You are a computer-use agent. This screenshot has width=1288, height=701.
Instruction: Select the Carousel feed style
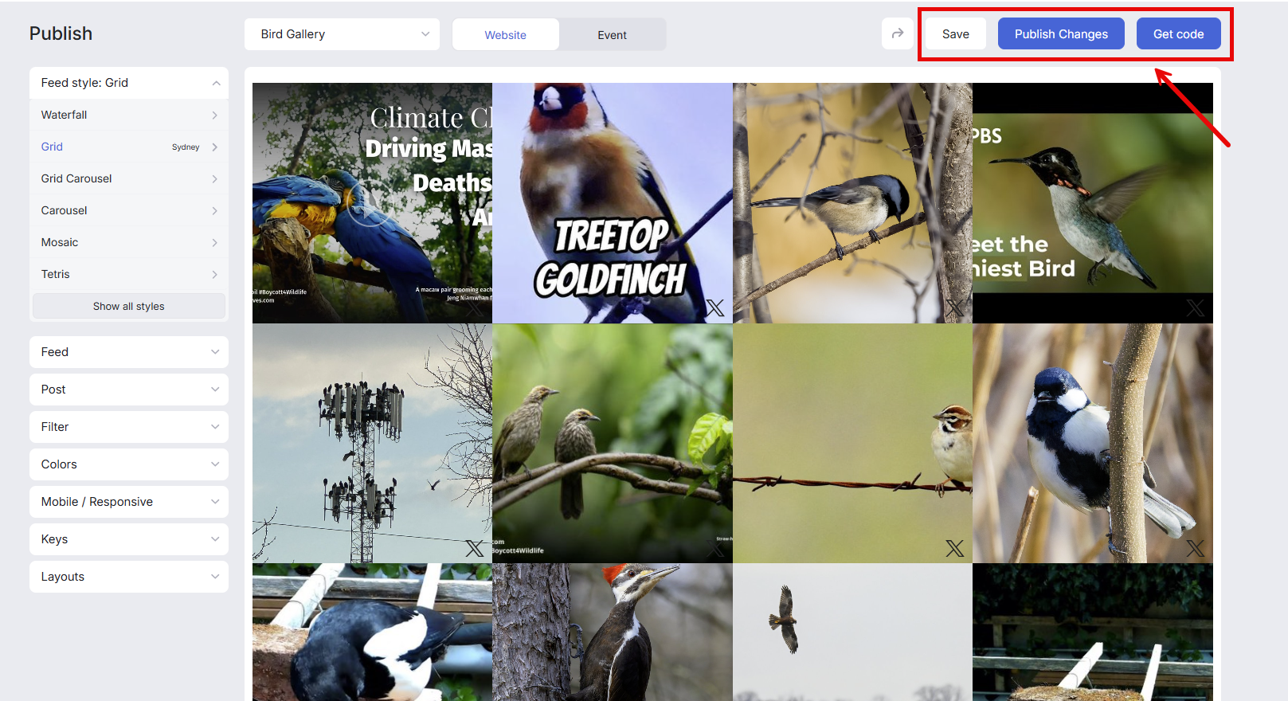129,210
